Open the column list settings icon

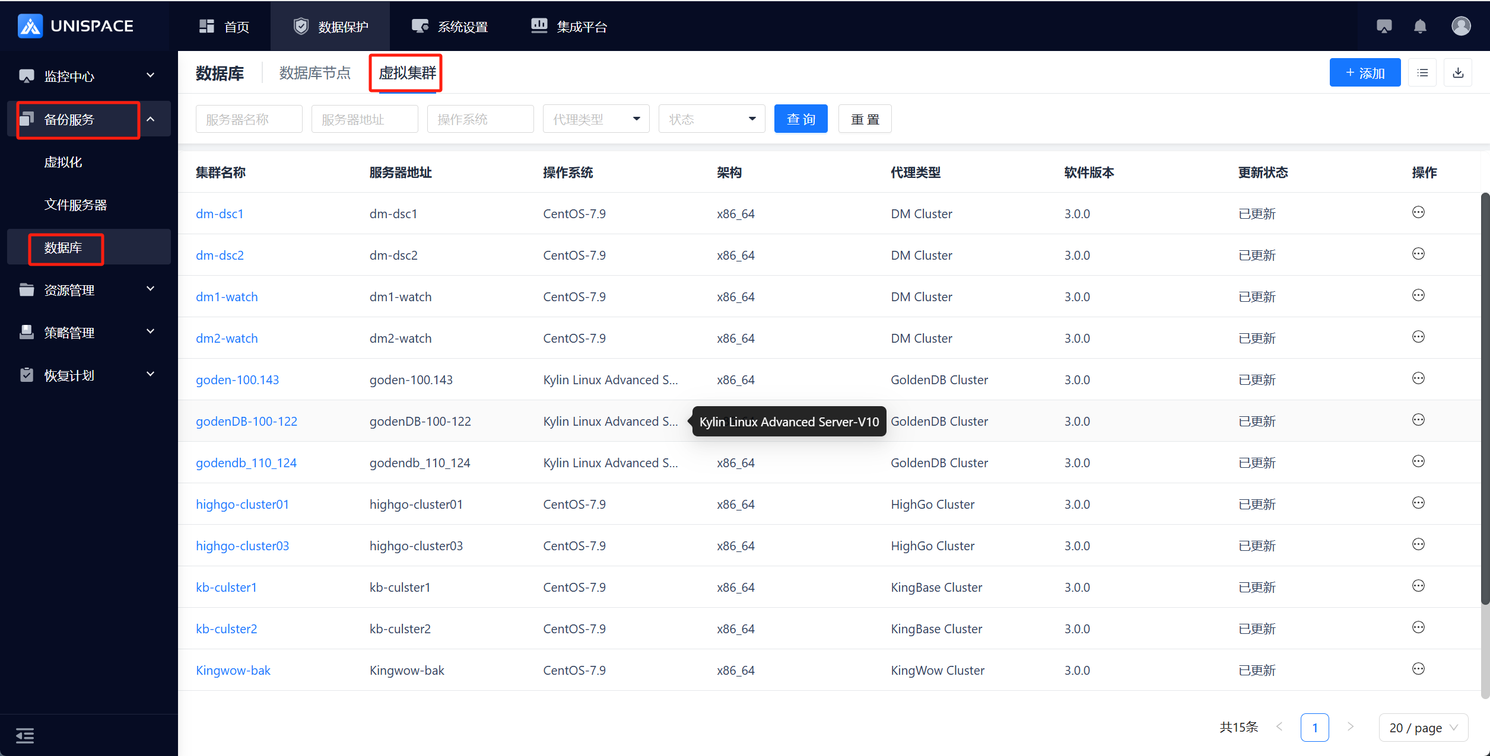click(x=1422, y=73)
